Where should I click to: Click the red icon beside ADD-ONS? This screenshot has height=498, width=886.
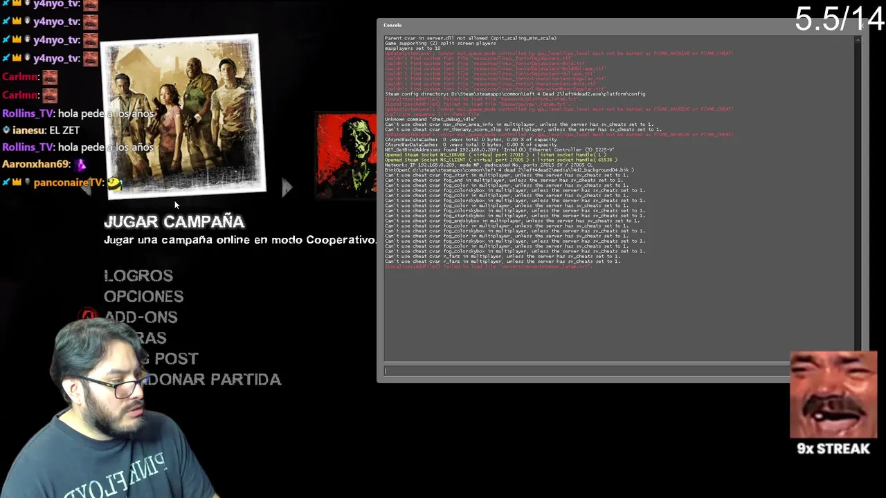tap(89, 316)
